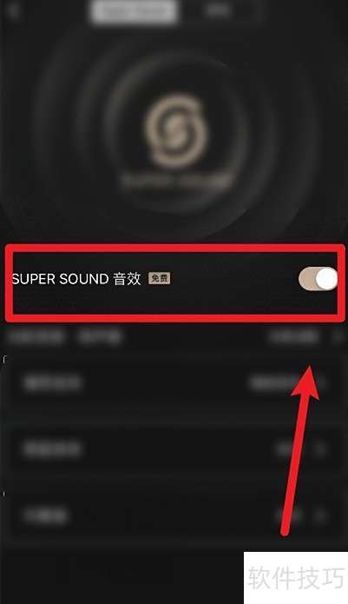Tap the 免费 badge beside SUPER SOUND

coord(159,278)
